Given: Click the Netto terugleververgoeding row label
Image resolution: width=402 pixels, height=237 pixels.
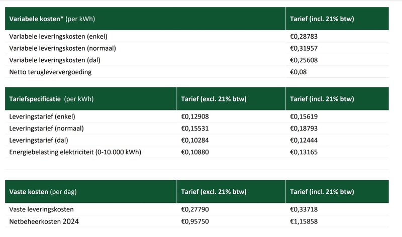Looking at the screenshot, I should point(50,72).
